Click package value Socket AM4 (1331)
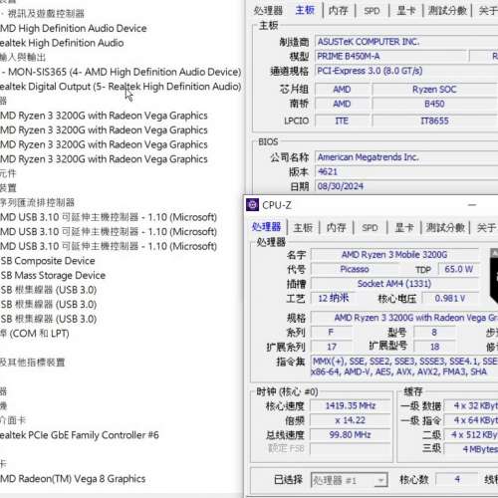Screen dimensions: 498x498 [394, 284]
